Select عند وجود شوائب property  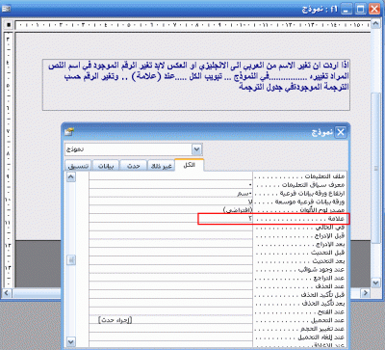pyautogui.click(x=300, y=269)
